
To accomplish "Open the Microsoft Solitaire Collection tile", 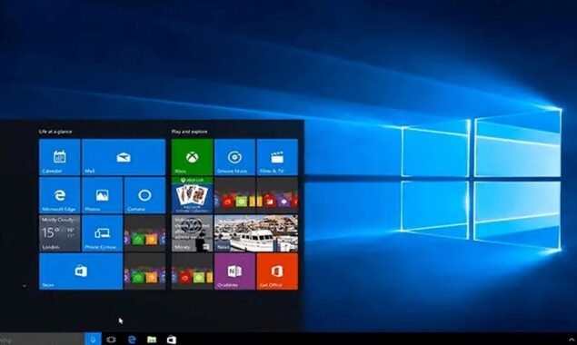I will (x=192, y=195).
